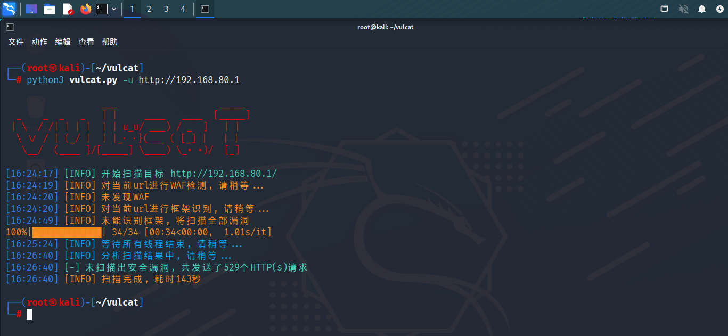Image resolution: width=728 pixels, height=336 pixels.
Task: Switch to workspace 4
Action: point(183,9)
